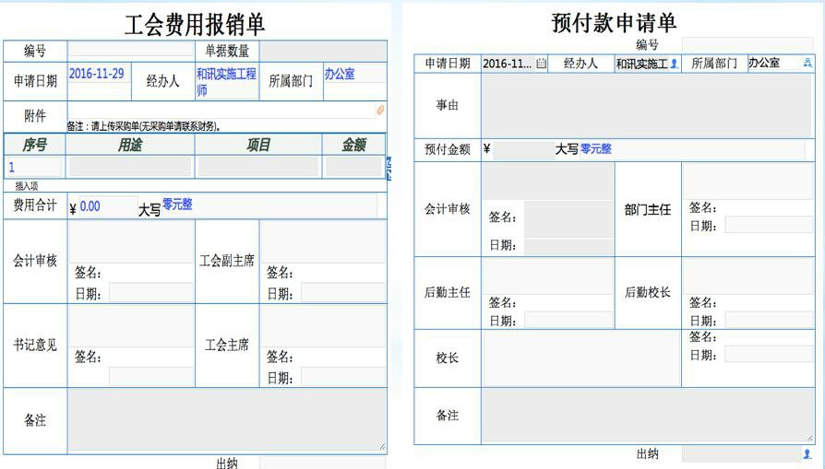Viewport: 825px width, 469px height.
Task: Click the 书记意见 opinion box
Action: click(131, 325)
